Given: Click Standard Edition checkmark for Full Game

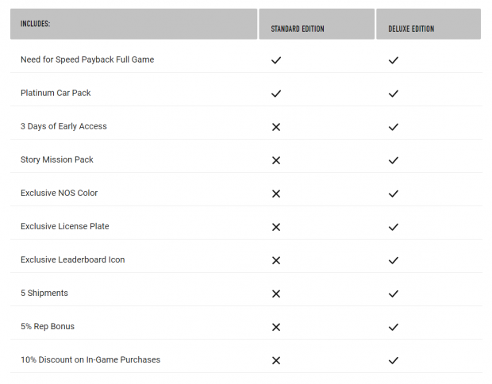Looking at the screenshot, I should pos(276,60).
